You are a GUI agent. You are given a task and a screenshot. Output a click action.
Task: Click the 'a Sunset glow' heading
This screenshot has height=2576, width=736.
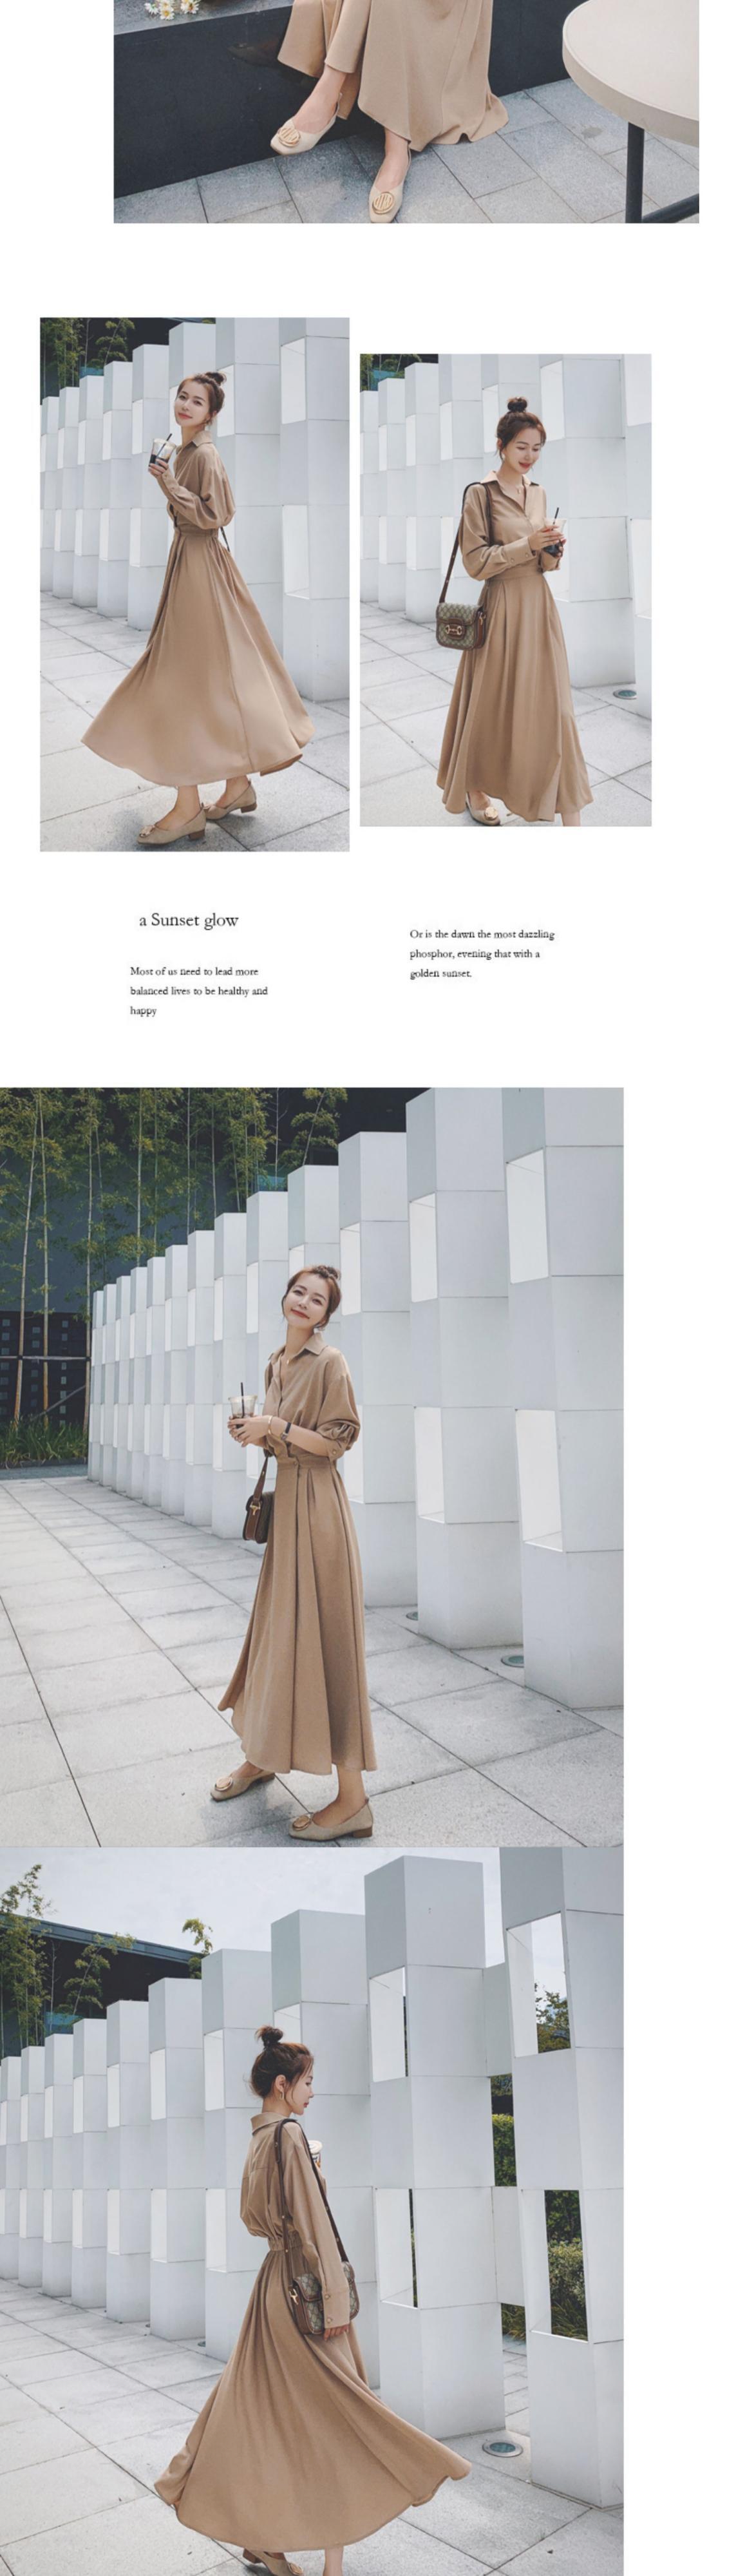coord(188,920)
